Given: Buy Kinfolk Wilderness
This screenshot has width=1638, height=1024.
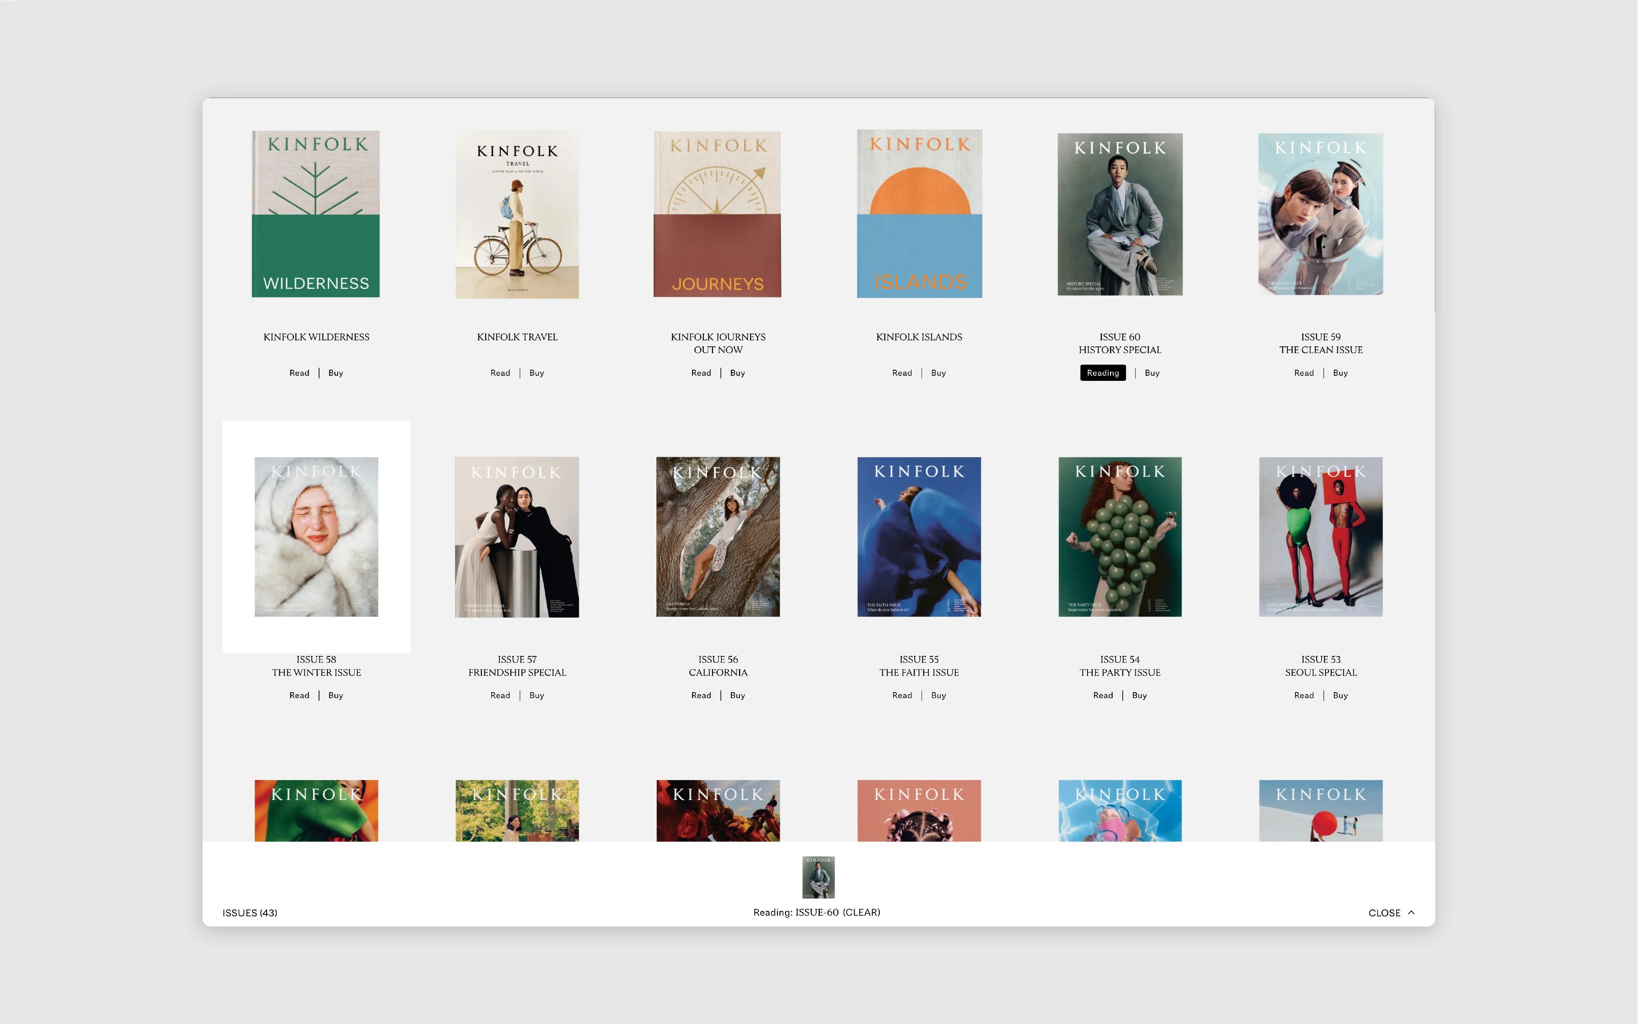Looking at the screenshot, I should 336,373.
